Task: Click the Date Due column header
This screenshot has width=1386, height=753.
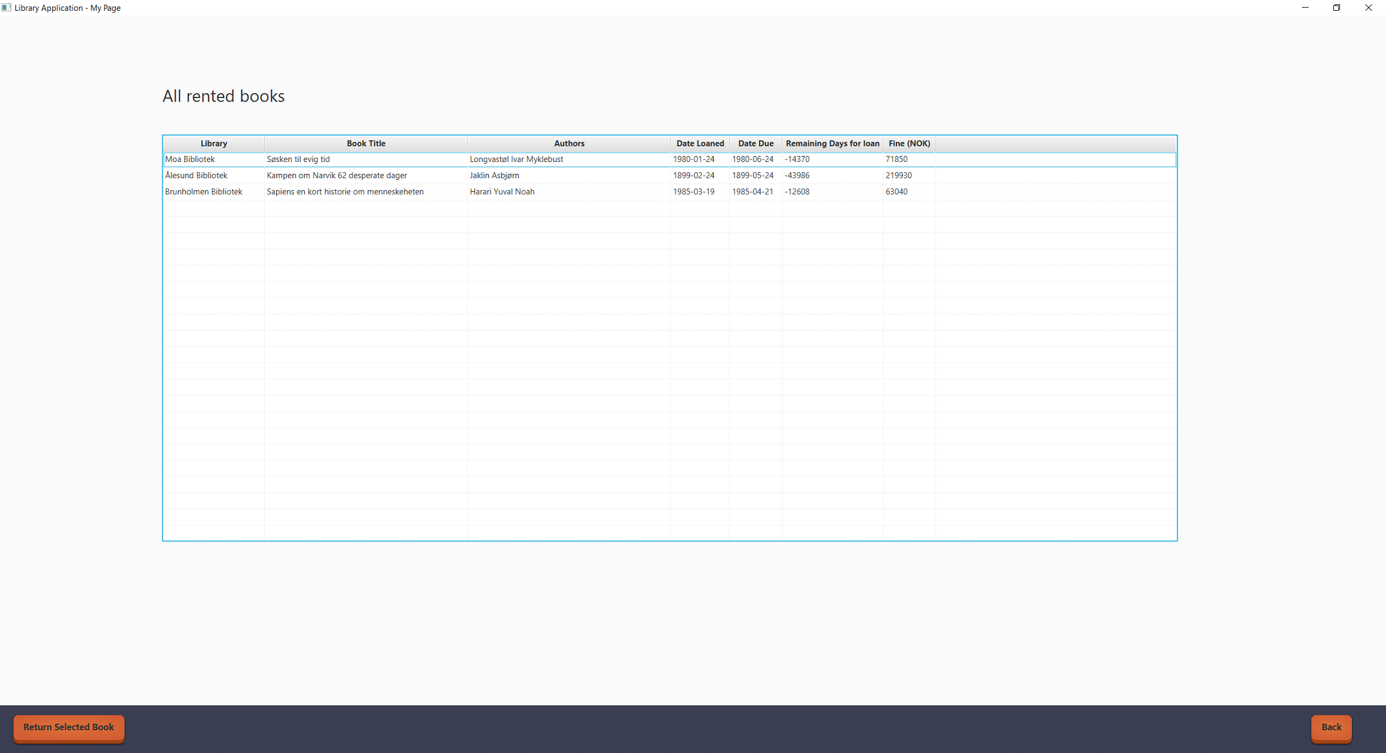Action: click(755, 143)
